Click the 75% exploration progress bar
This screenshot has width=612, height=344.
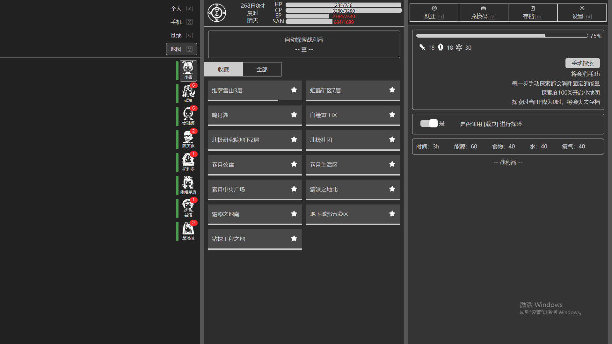pyautogui.click(x=502, y=36)
